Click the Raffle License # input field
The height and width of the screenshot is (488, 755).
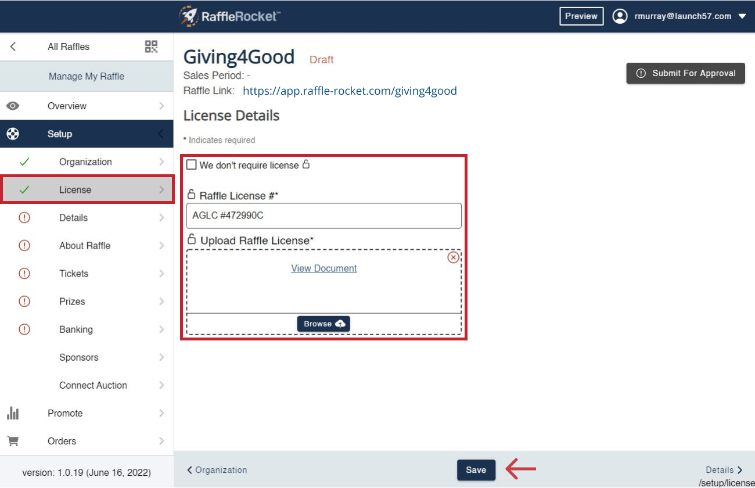point(323,216)
